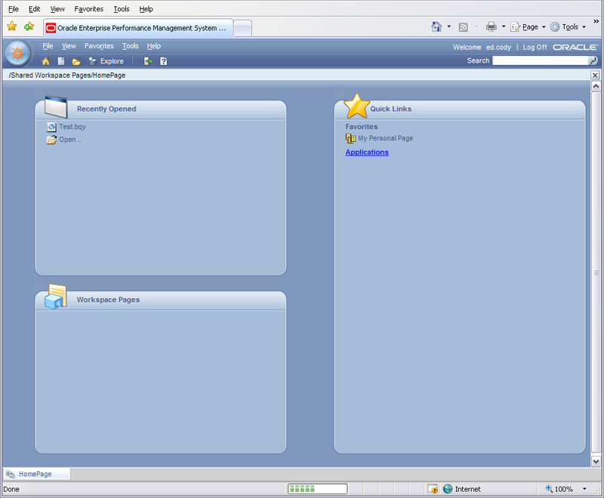Click the search magnifier icon
604x498 pixels.
click(x=593, y=60)
